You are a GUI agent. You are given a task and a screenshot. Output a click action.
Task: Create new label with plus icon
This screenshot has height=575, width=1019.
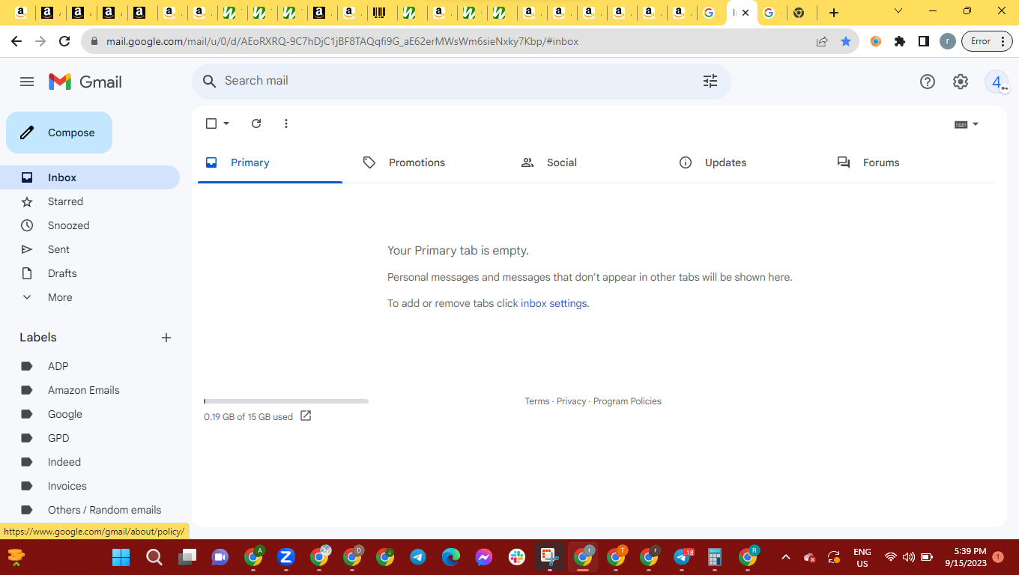[x=166, y=338]
